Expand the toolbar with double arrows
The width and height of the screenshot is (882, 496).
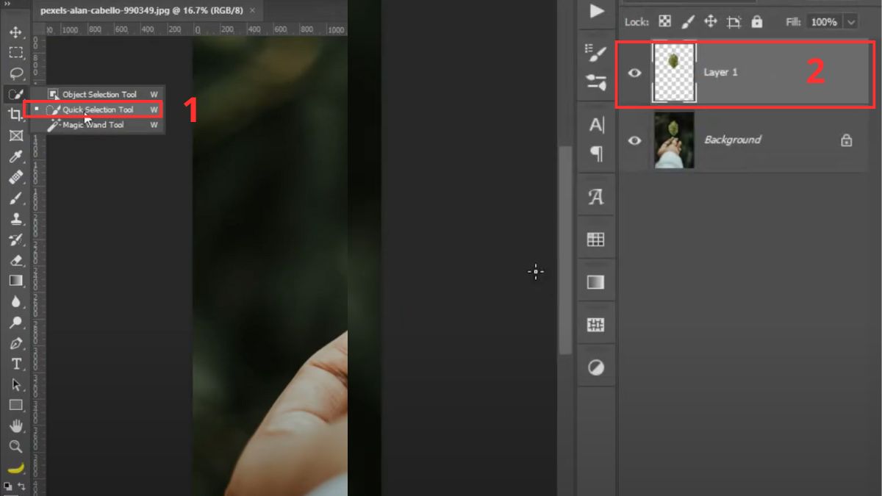click(9, 4)
